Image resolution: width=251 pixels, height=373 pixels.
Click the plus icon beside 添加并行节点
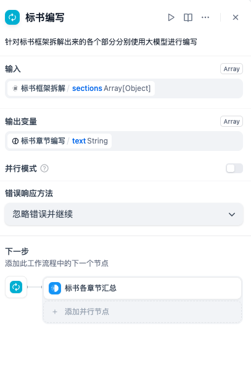click(55, 312)
